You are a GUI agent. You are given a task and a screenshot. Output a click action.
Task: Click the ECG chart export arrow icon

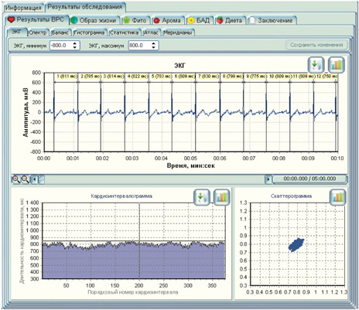(x=316, y=65)
